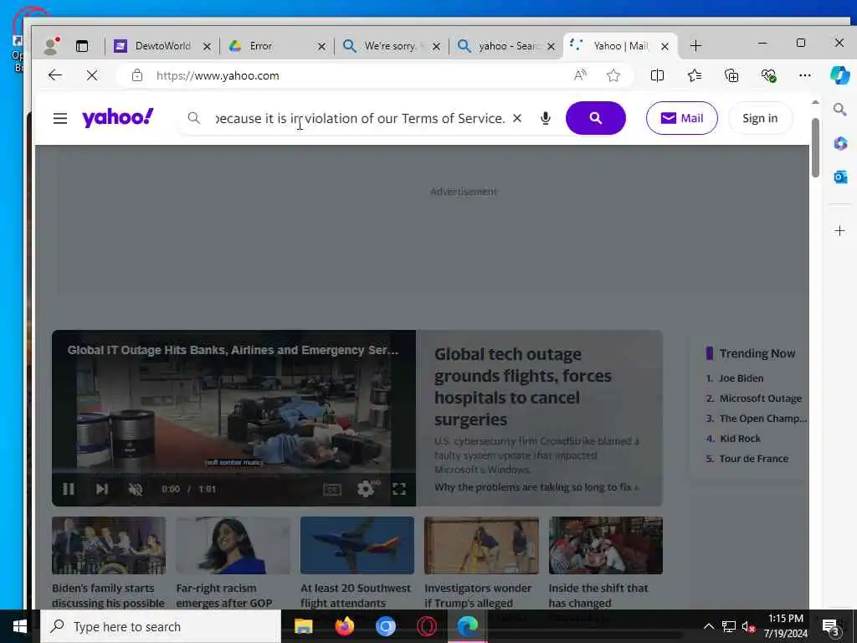The height and width of the screenshot is (643, 857).
Task: Open 'Why the problems are taking so long' link
Action: pyautogui.click(x=536, y=487)
